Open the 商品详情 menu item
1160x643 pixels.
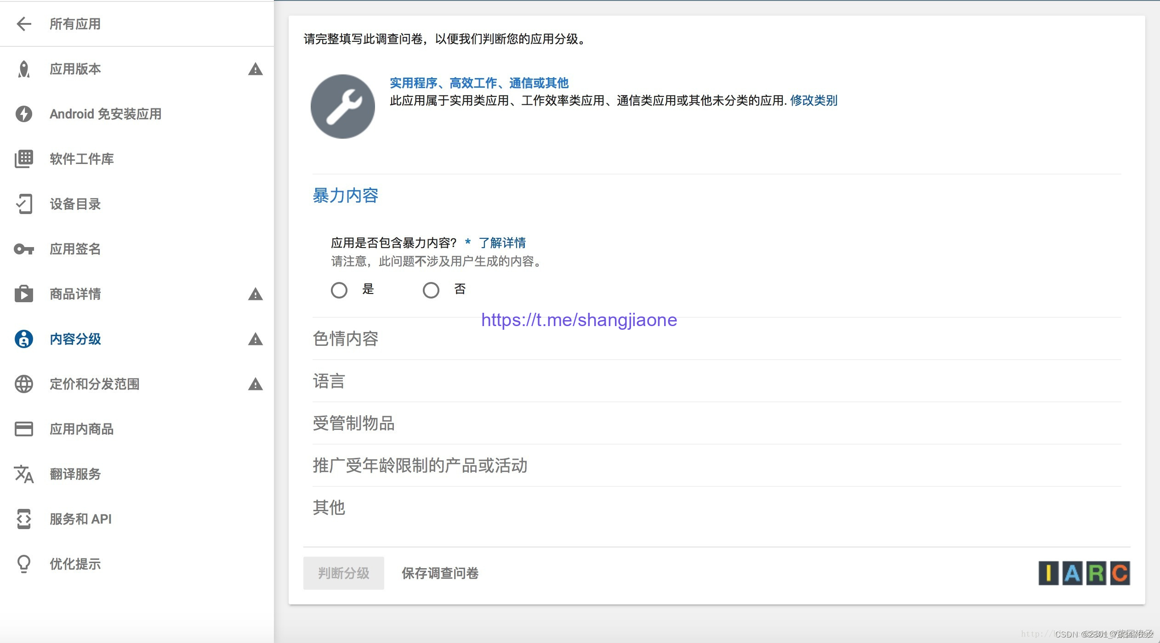[x=75, y=294]
